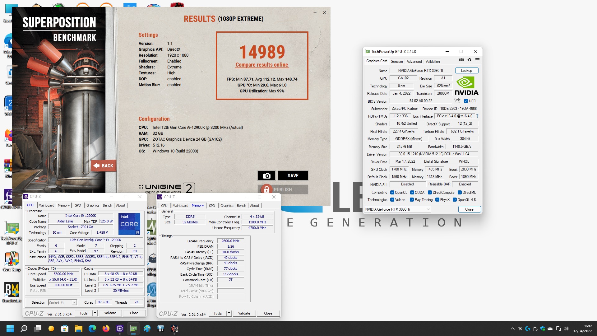Toggle the Ray Tracing checkbox

(x=412, y=200)
